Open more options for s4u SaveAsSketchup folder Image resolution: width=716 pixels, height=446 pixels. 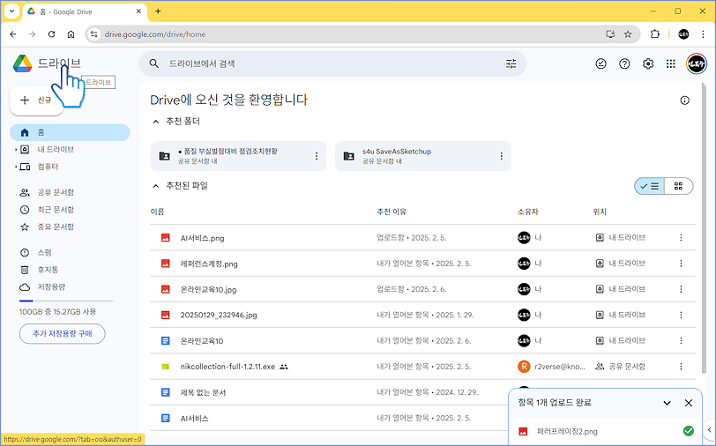[501, 156]
